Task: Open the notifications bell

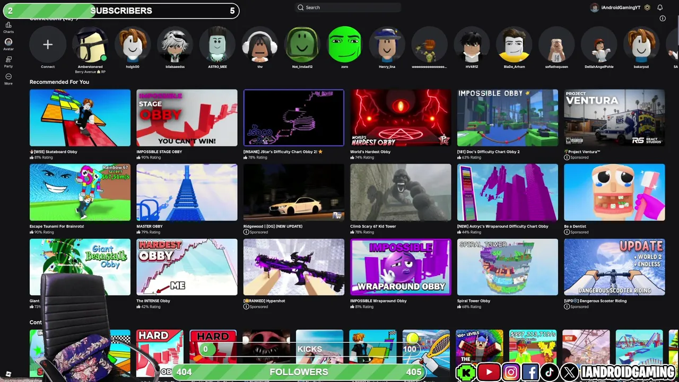Action: pyautogui.click(x=660, y=7)
